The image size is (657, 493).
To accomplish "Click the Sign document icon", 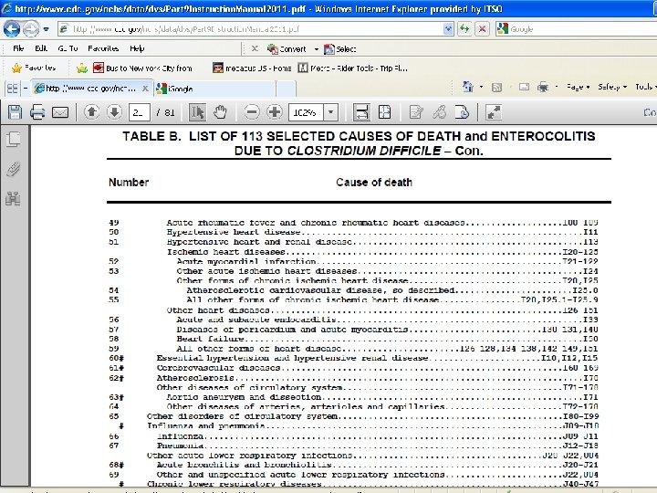I will pyautogui.click(x=462, y=112).
